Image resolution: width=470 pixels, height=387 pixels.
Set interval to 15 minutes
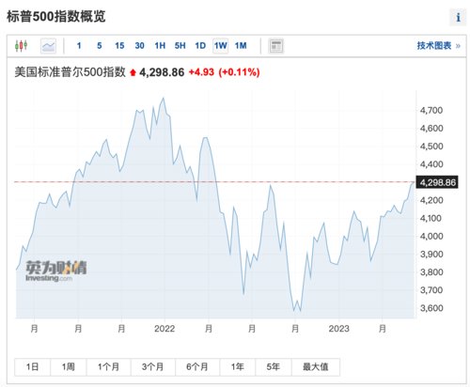point(119,46)
